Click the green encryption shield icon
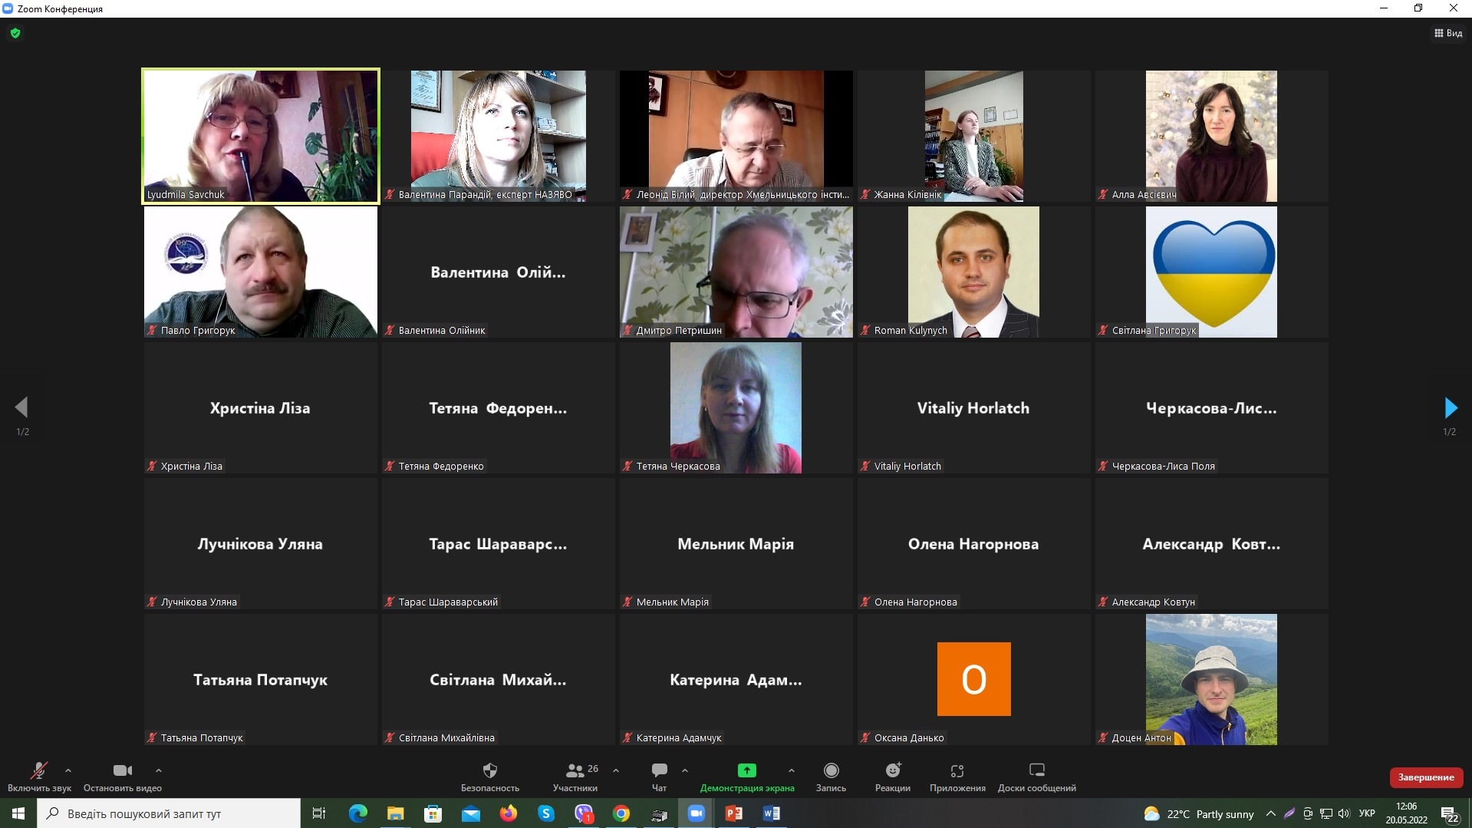Viewport: 1472px width, 828px height. [x=15, y=33]
